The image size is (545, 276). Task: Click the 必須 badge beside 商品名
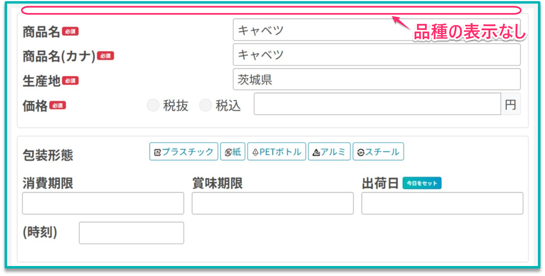tap(70, 31)
